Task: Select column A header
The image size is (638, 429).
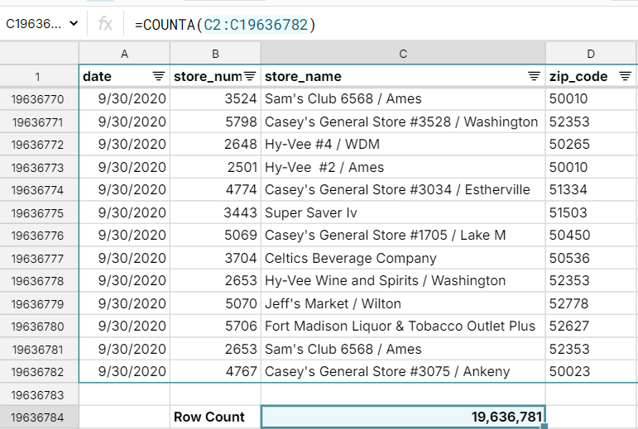Action: click(x=124, y=54)
